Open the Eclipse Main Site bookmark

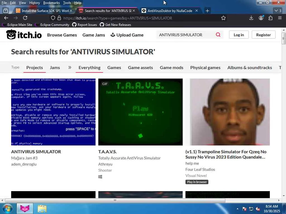click(17, 25)
